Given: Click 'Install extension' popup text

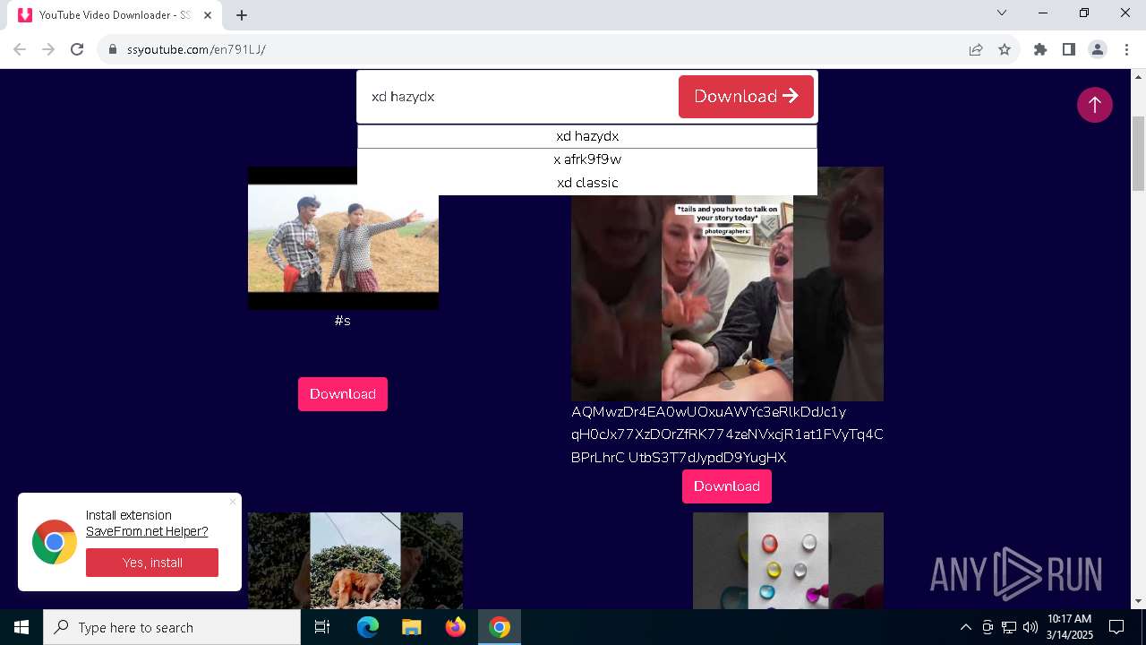Looking at the screenshot, I should tap(129, 515).
